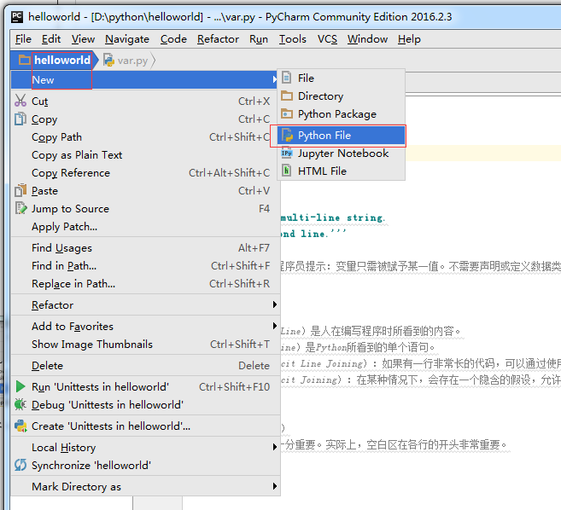Open the Help menu
This screenshot has height=510, width=561.
(x=409, y=39)
